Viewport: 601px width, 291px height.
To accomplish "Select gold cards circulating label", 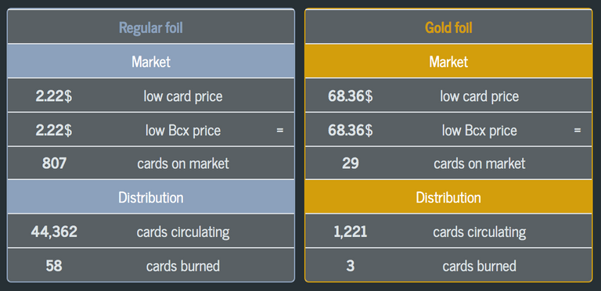I will [480, 232].
